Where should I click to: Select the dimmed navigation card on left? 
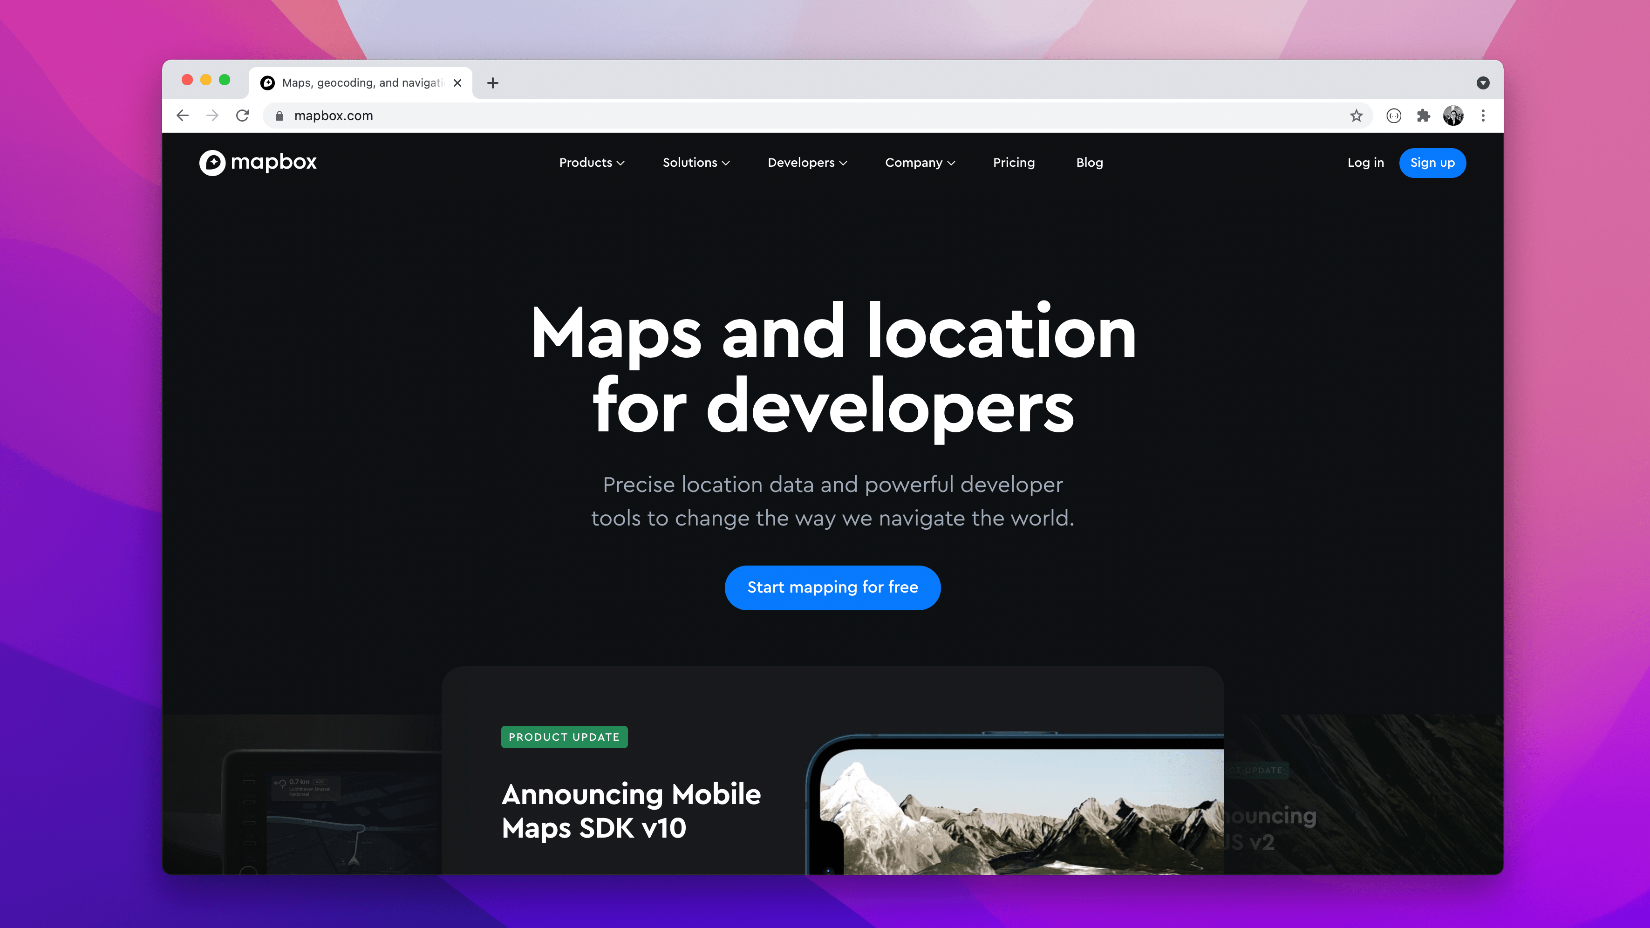click(302, 794)
